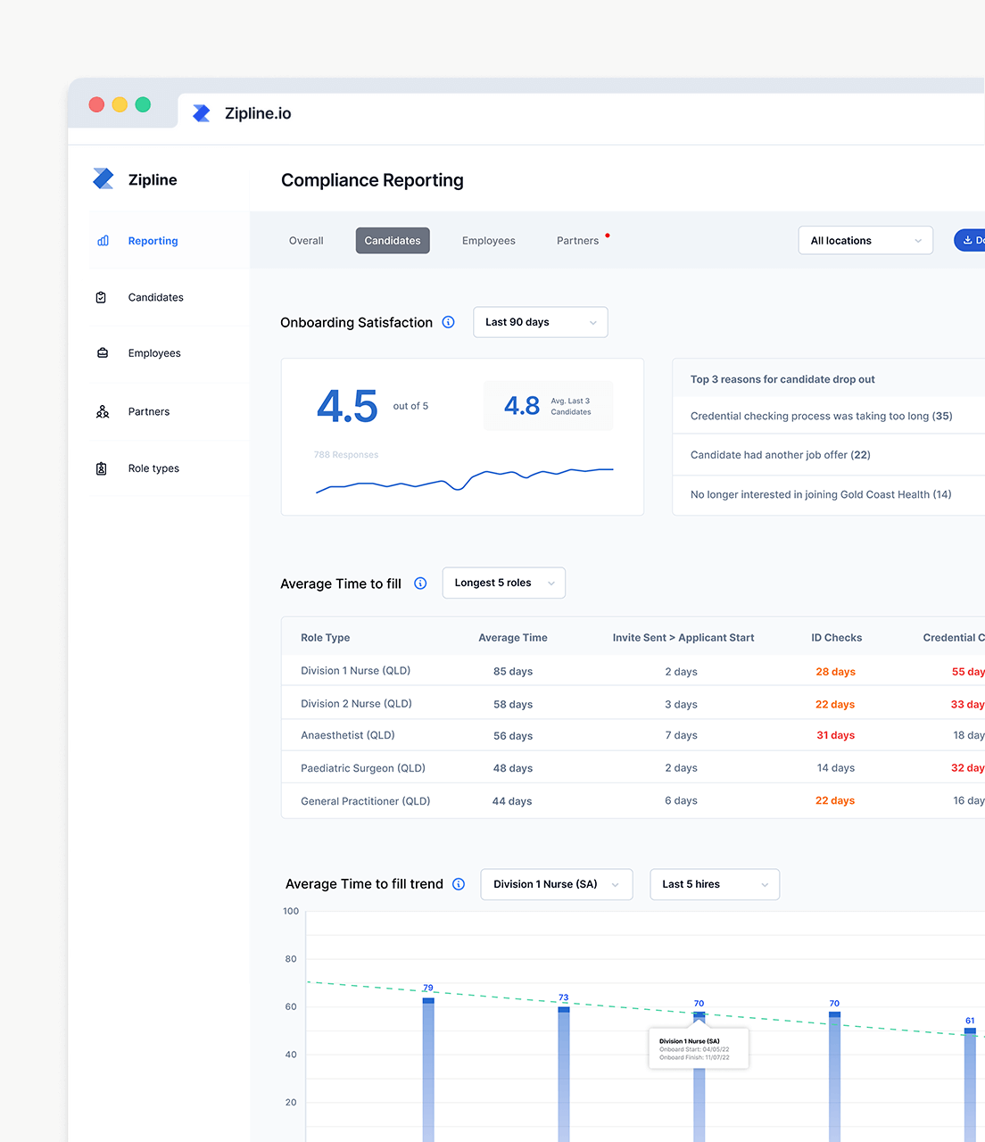This screenshot has height=1142, width=985.
Task: Open the All locations dropdown
Action: 864,240
